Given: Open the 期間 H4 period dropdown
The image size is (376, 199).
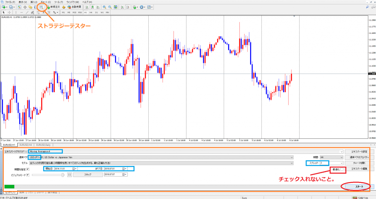Looking at the screenshot, I should point(332,157).
